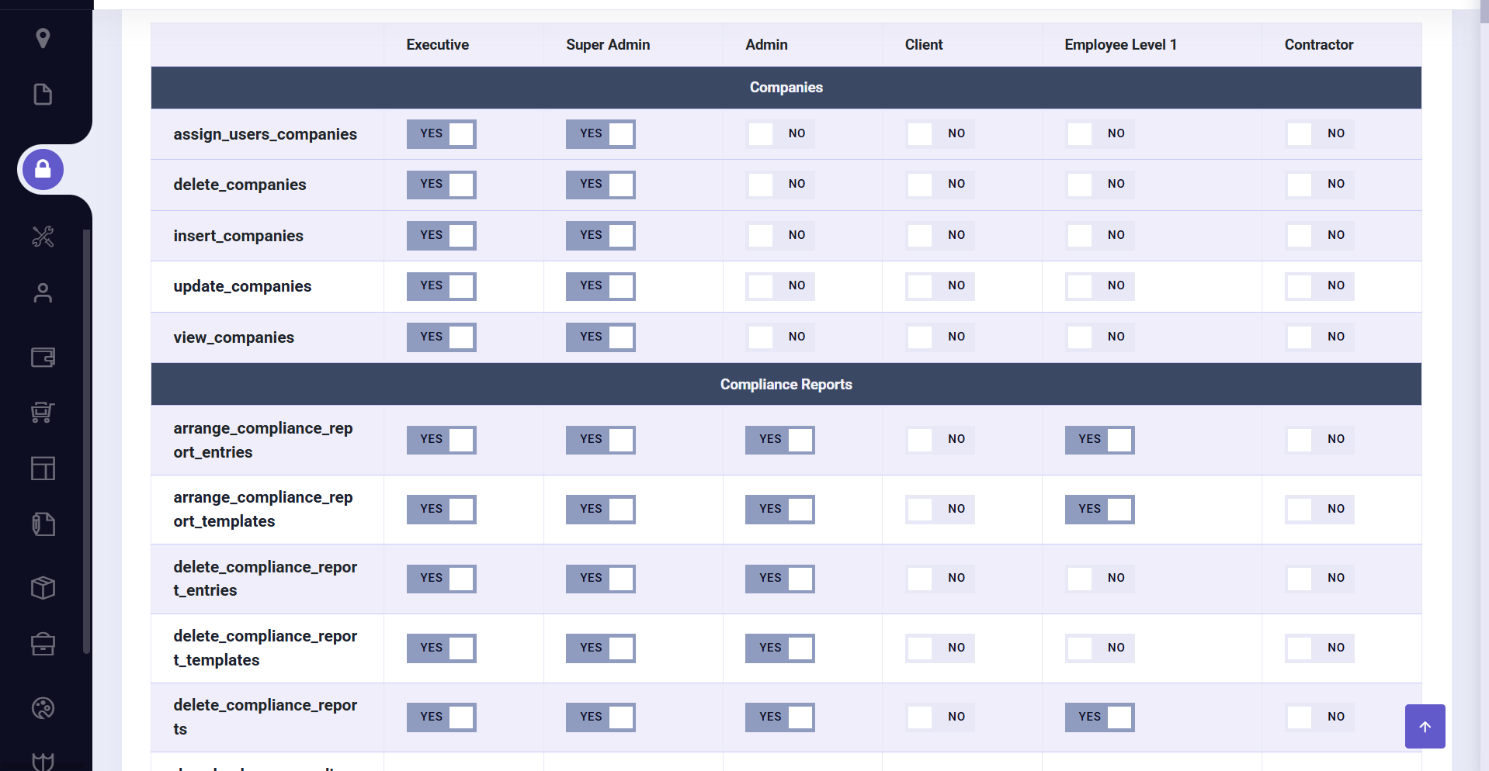
Task: Select the purple lock permissions icon
Action: click(43, 169)
